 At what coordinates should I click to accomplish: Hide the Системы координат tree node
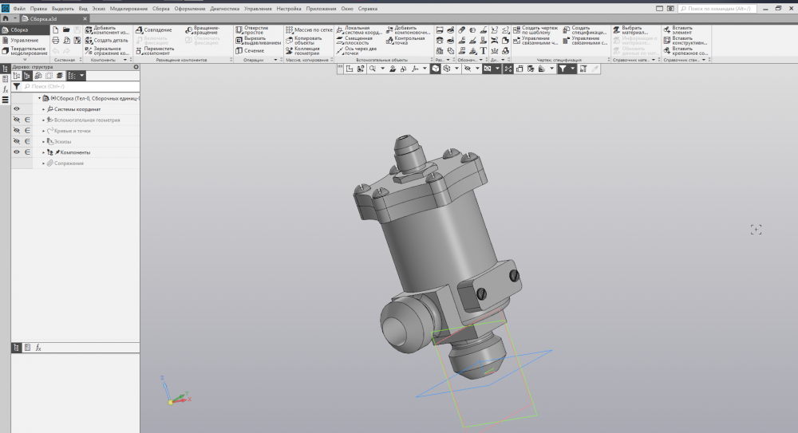point(16,108)
